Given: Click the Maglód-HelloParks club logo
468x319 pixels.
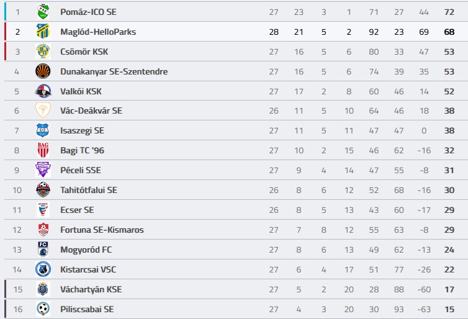Looking at the screenshot, I should point(43,31).
